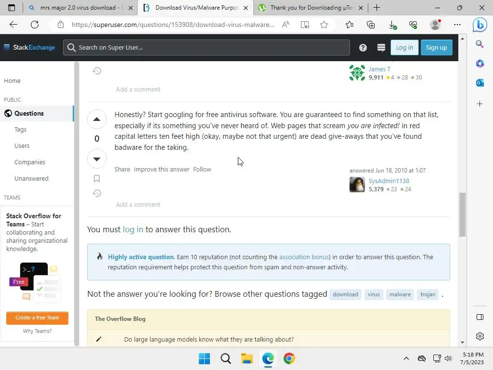Click Create a free Team button
Screen dimensions: 493x370
tap(37, 318)
